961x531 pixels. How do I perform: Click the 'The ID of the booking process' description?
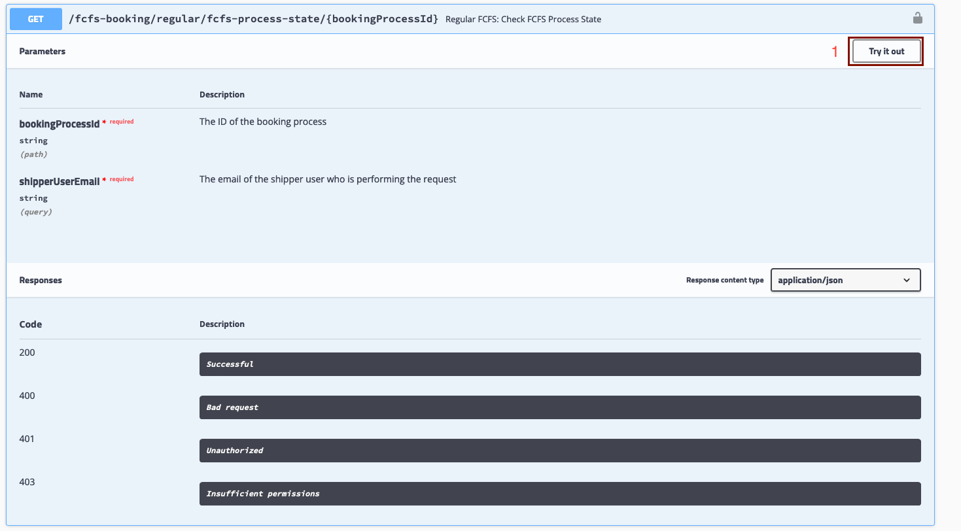click(x=263, y=122)
